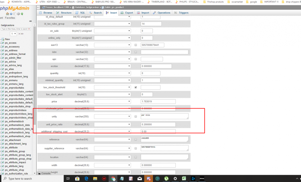The image size is (301, 182).
Task: Open function dropdown for unity
Action: (x=112, y=116)
